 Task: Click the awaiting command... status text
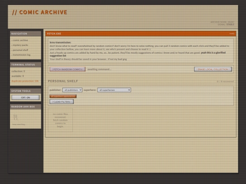tap(99, 70)
